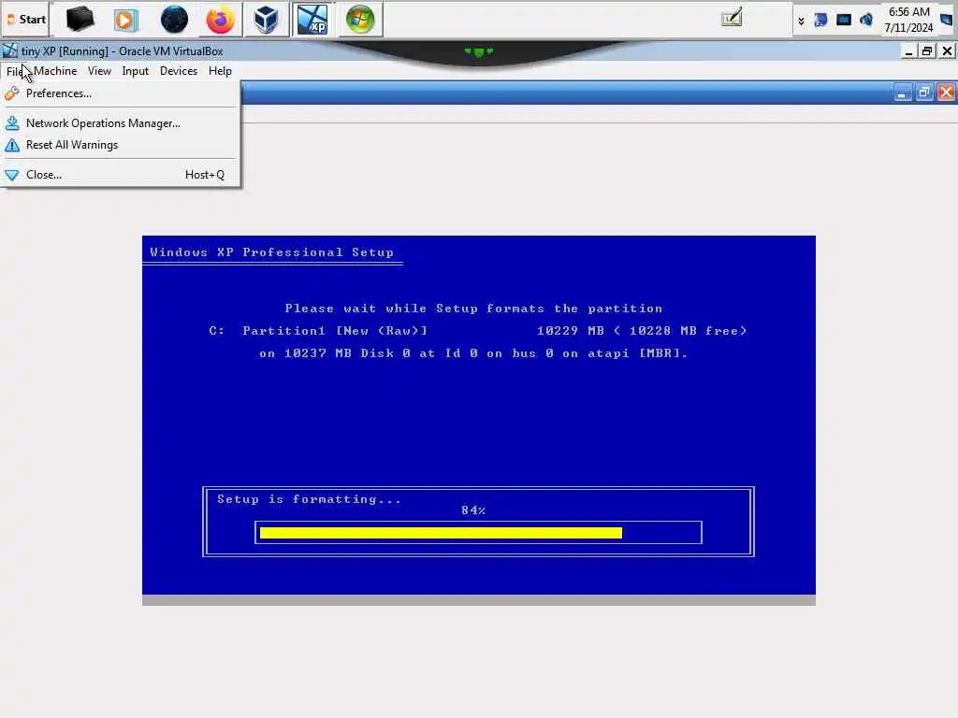This screenshot has height=718, width=958.
Task: Click the green mini toolbar pull-down handle
Action: click(x=479, y=52)
